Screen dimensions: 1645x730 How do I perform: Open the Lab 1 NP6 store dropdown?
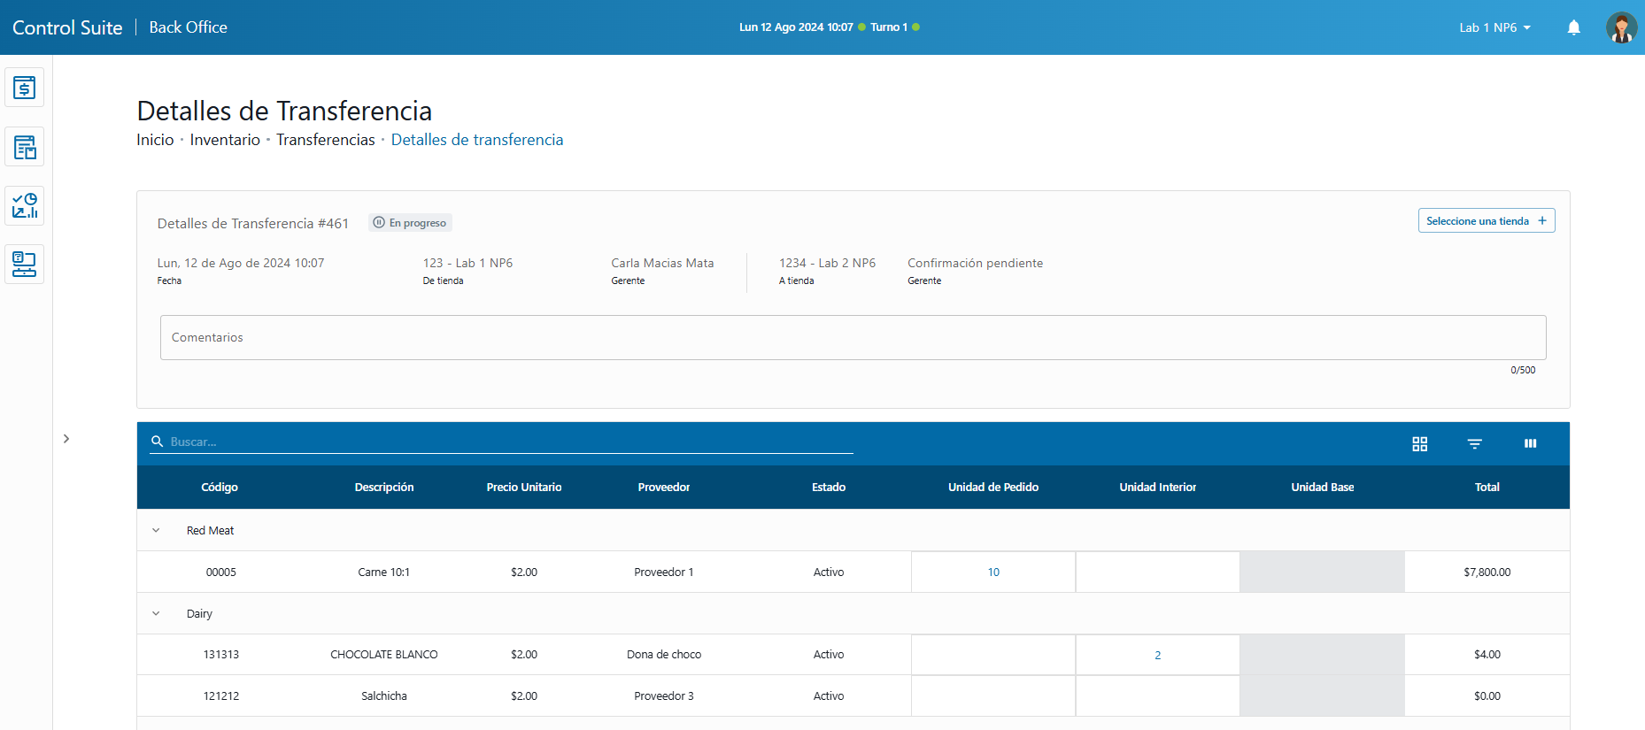tap(1494, 27)
